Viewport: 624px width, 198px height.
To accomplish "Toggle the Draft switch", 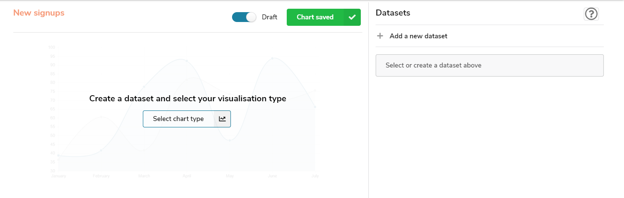I will tap(244, 17).
